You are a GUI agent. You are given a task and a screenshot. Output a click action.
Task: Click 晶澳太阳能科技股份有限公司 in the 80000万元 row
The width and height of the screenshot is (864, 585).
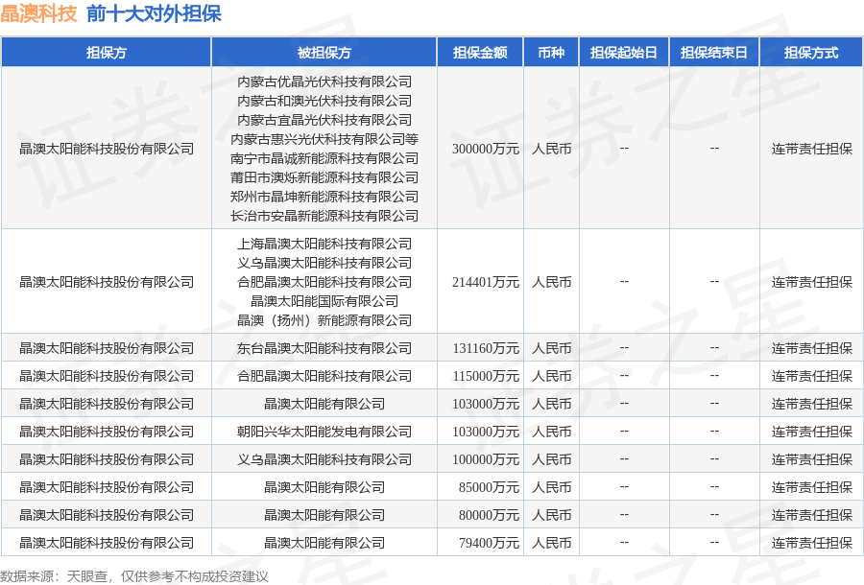(107, 515)
